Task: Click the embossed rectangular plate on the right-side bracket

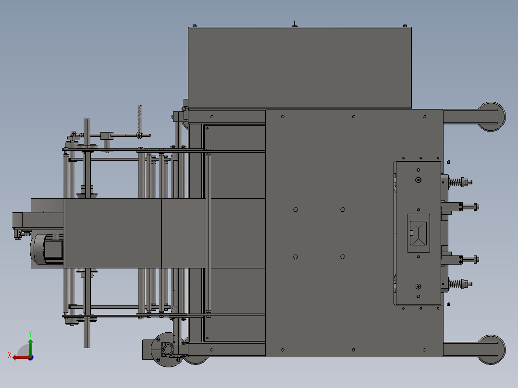Action: [x=418, y=233]
